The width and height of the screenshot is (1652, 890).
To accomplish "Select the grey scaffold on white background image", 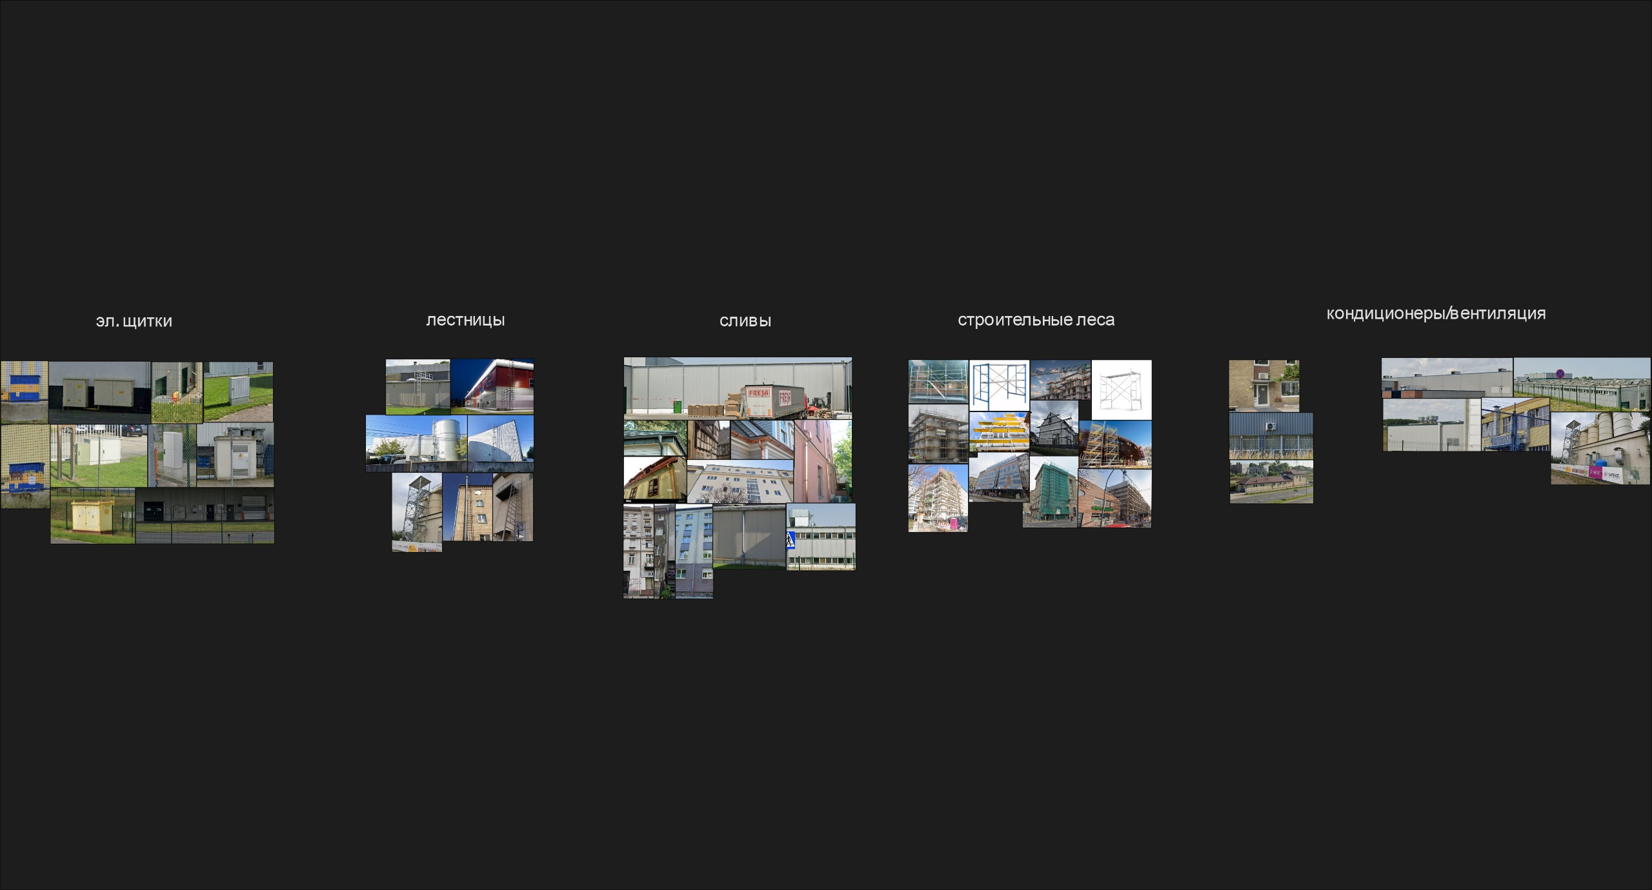I will (x=1121, y=389).
